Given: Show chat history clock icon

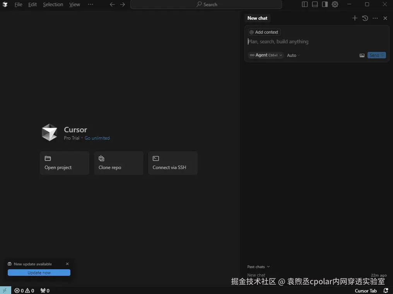Looking at the screenshot, I should coord(365,18).
